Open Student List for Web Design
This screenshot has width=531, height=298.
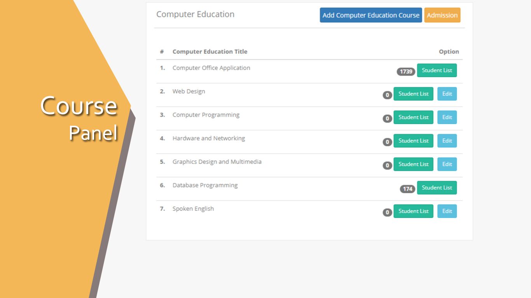(x=413, y=94)
